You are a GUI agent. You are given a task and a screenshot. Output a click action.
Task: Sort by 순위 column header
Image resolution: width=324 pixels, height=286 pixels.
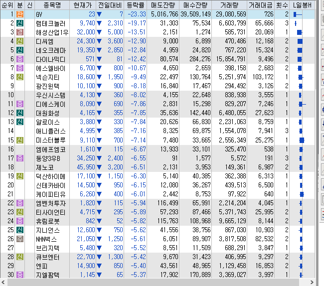tap(7, 5)
